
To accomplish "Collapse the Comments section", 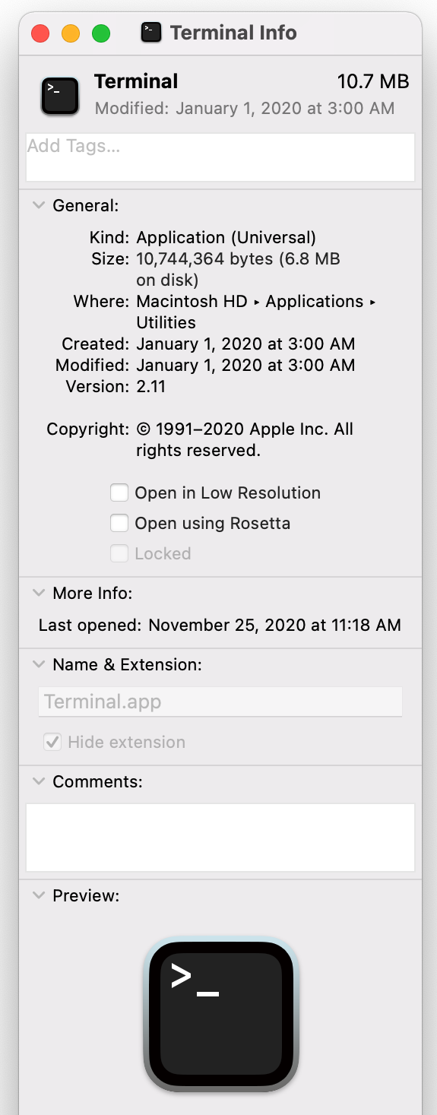I will click(x=39, y=781).
